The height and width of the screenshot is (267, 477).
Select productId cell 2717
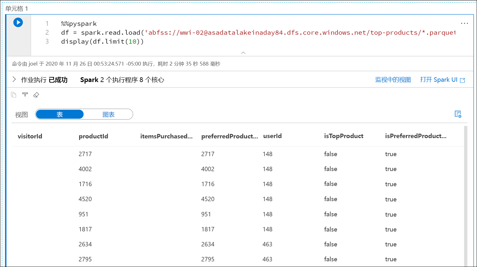point(85,154)
